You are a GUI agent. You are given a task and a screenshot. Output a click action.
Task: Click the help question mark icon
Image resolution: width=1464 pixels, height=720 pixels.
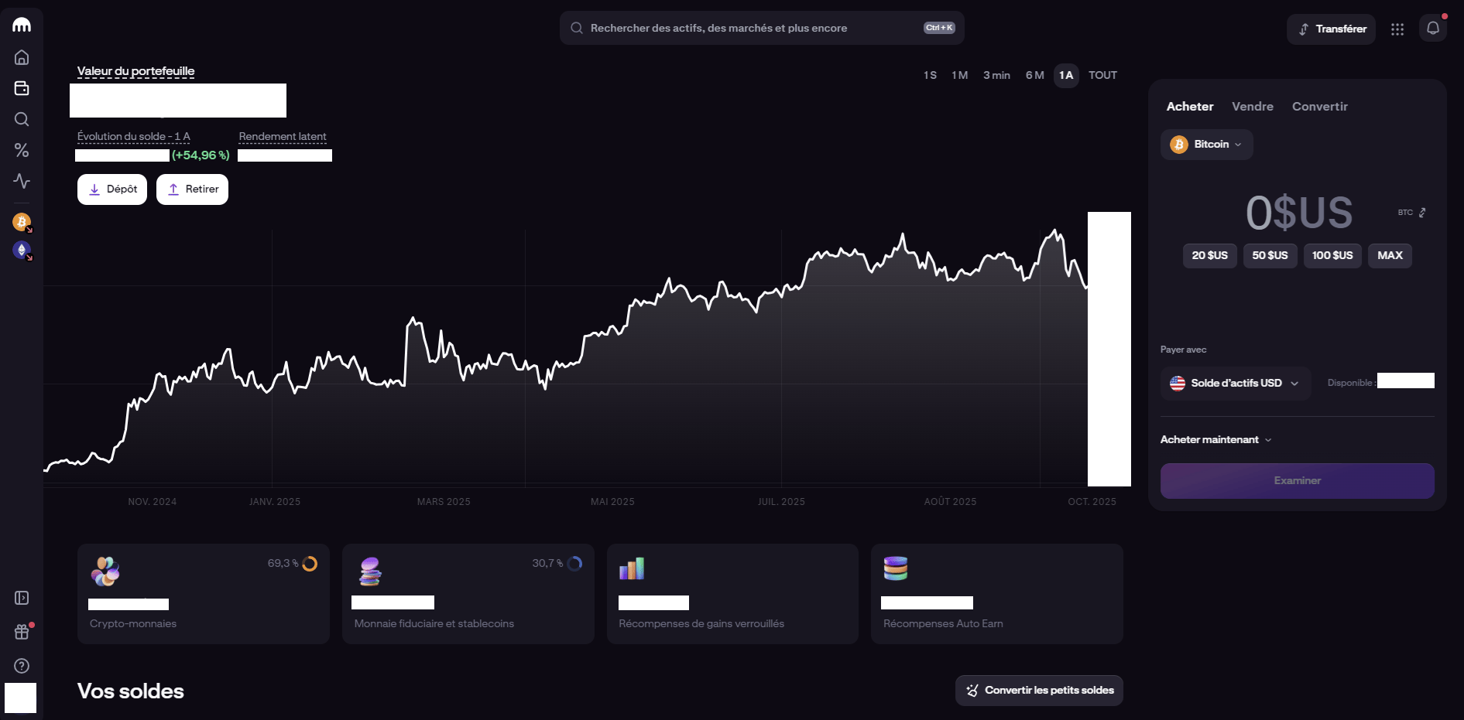[21, 665]
